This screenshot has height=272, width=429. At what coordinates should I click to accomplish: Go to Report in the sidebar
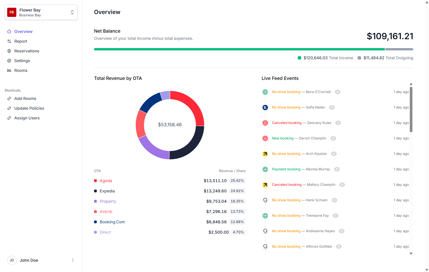click(21, 41)
